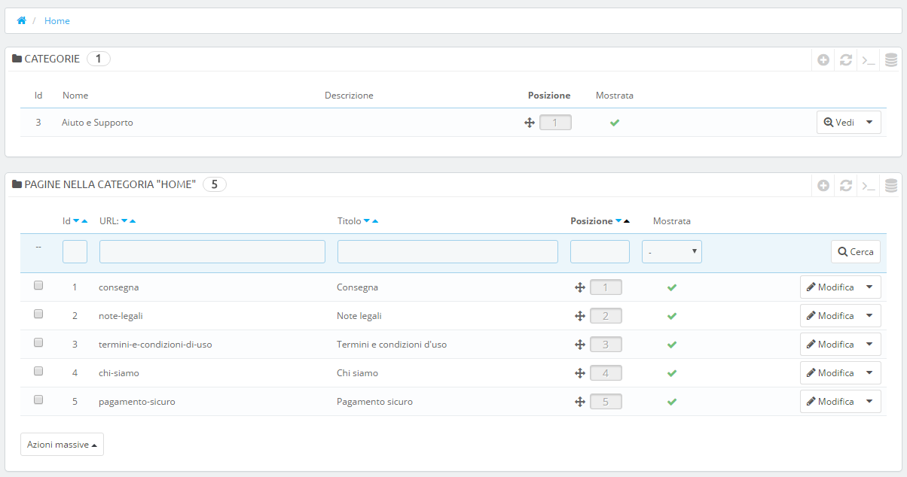Open terminal console icon on pages panel

(x=869, y=185)
